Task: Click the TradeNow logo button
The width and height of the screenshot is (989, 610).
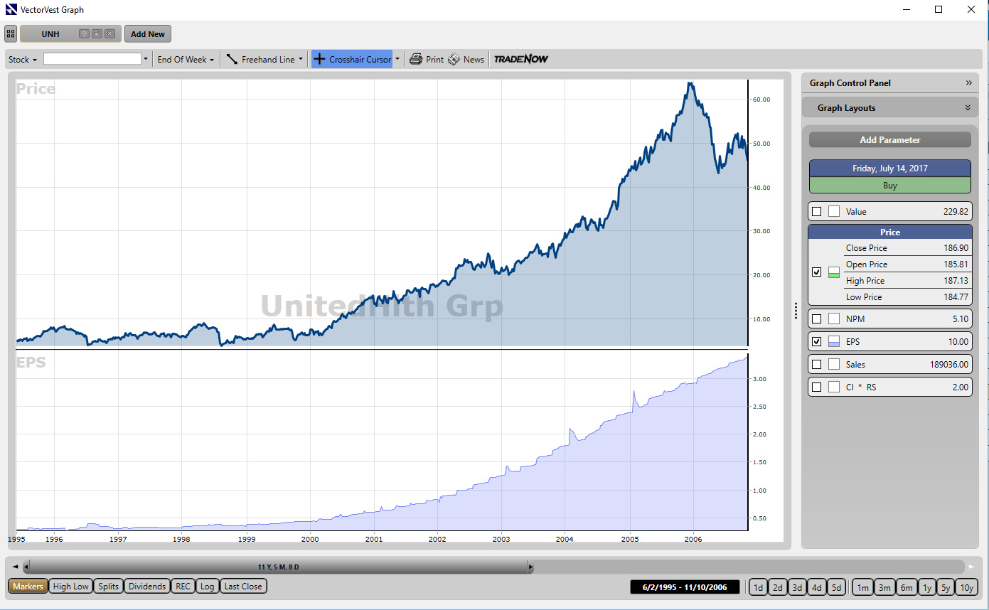Action: point(521,60)
